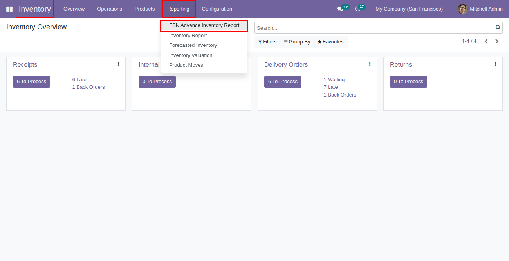The width and height of the screenshot is (509, 261).
Task: Open Favorites dropdown
Action: pos(330,42)
